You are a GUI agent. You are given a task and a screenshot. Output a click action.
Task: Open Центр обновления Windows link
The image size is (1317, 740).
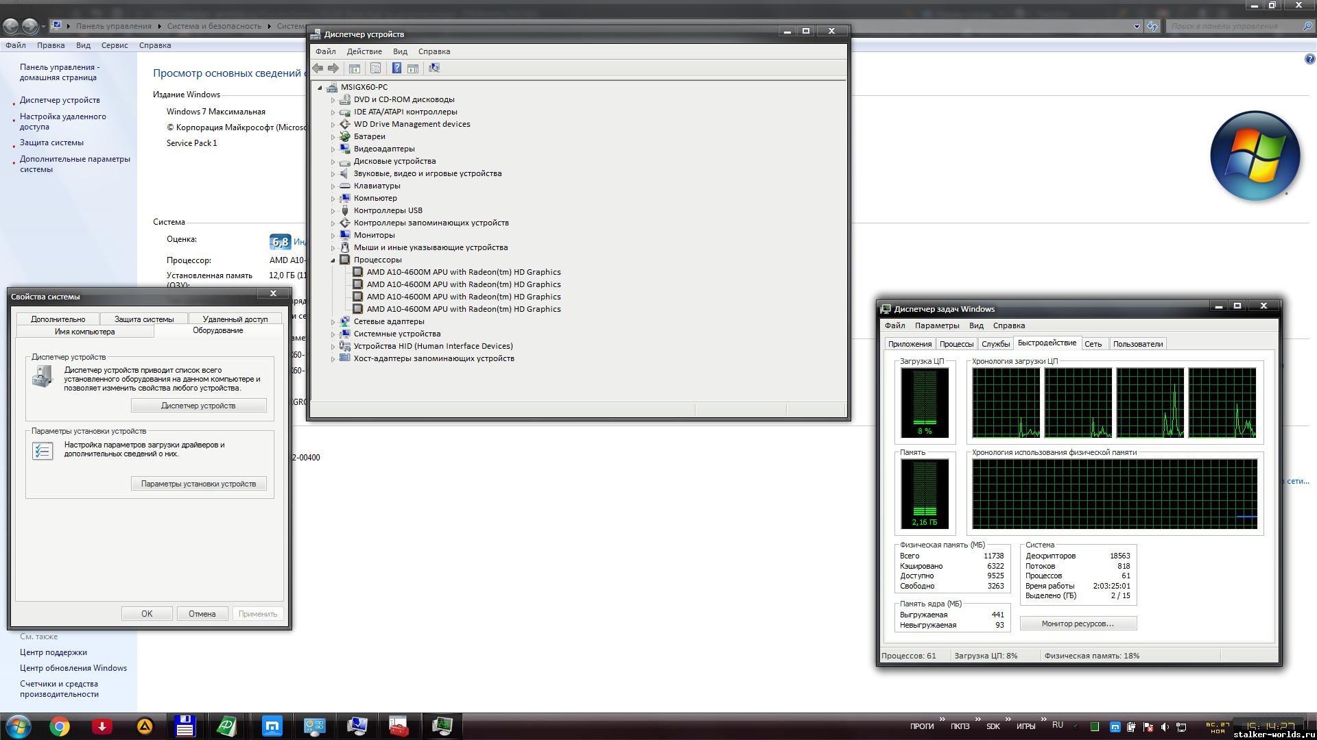(73, 668)
